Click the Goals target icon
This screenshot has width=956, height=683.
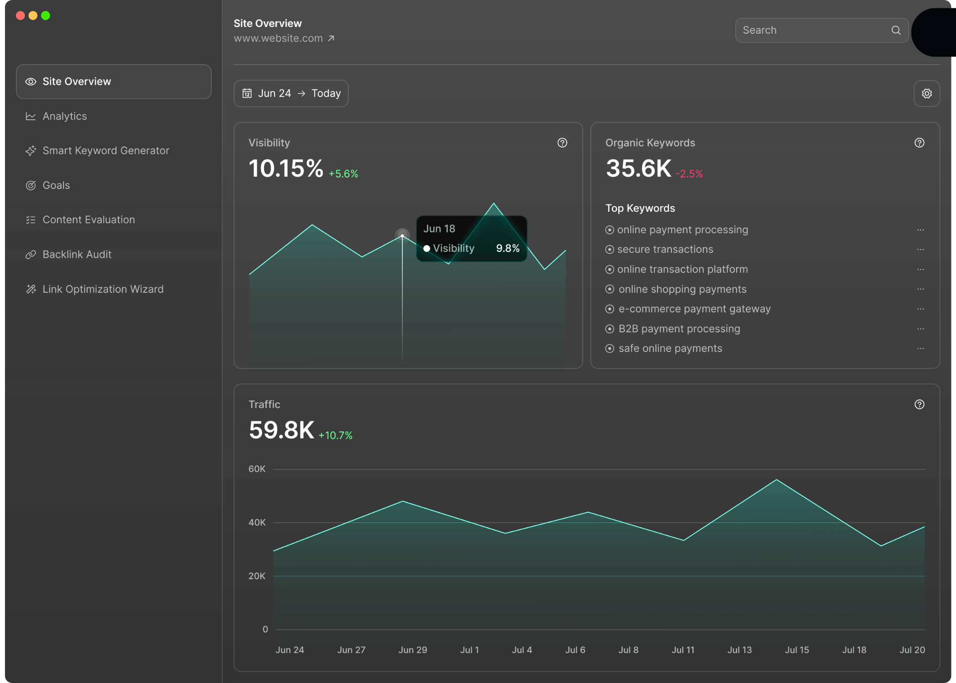coord(31,185)
